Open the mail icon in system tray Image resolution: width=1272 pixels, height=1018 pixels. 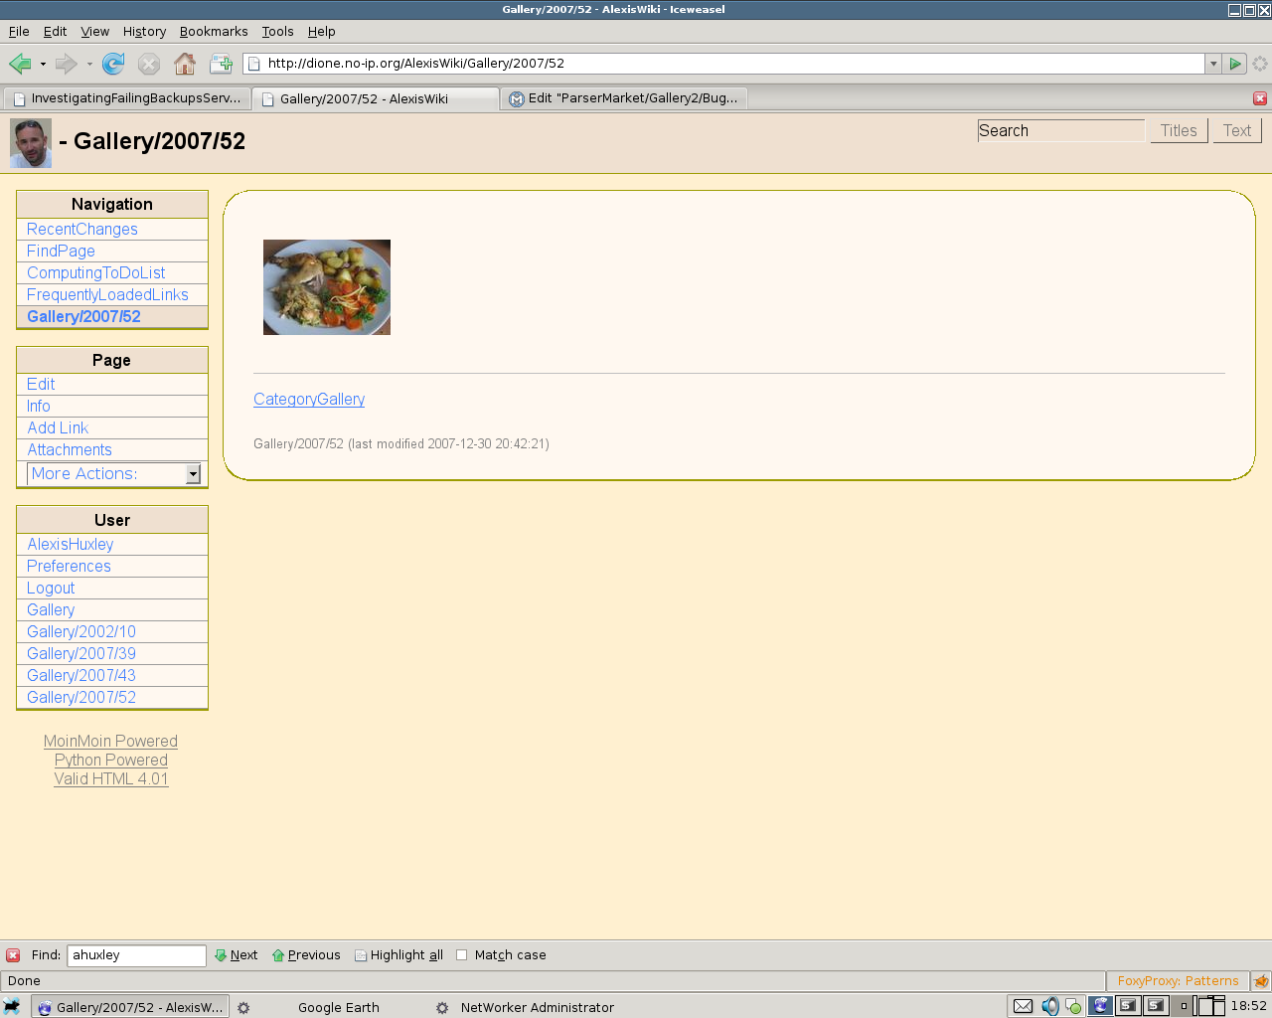1023,1006
